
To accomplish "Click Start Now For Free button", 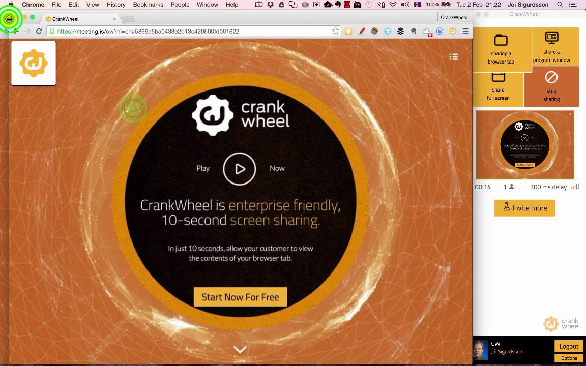I will coord(240,297).
